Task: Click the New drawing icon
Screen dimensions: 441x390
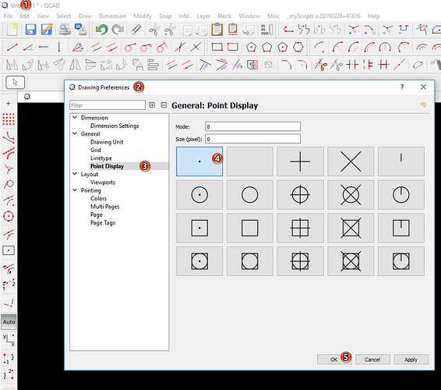Action: (12, 30)
